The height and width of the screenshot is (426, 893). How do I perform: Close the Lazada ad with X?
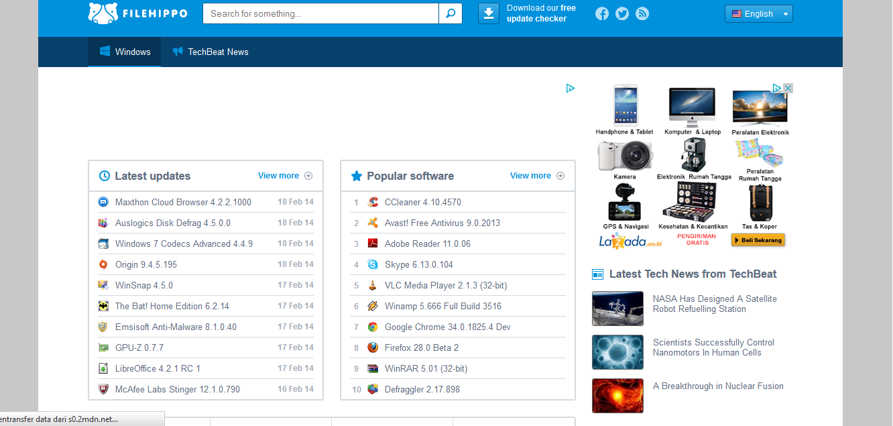click(788, 88)
